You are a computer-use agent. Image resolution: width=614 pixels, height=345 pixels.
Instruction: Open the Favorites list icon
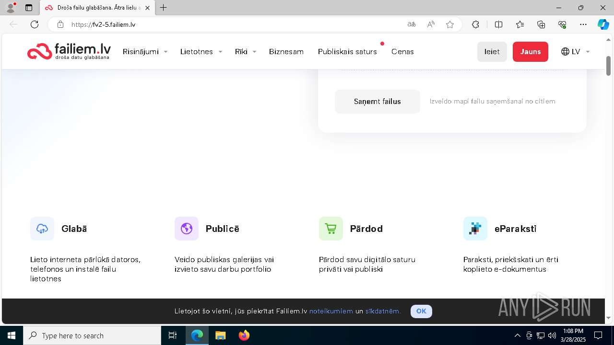tap(520, 24)
